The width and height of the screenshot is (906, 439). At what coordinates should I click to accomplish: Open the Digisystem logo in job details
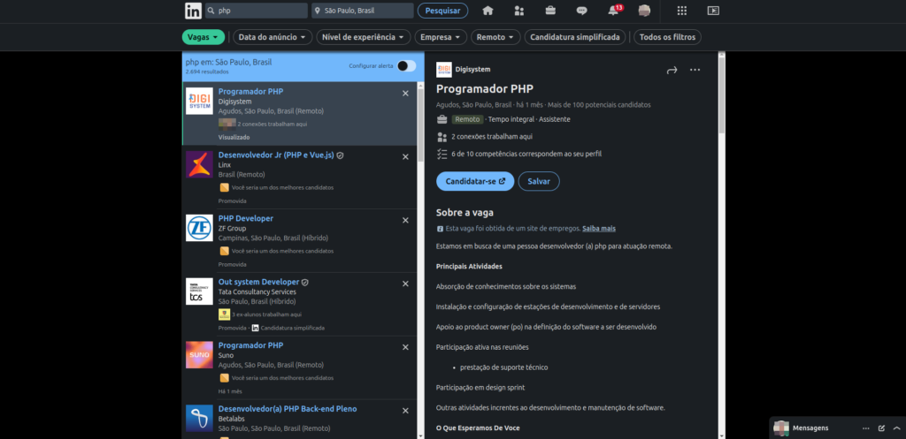444,69
